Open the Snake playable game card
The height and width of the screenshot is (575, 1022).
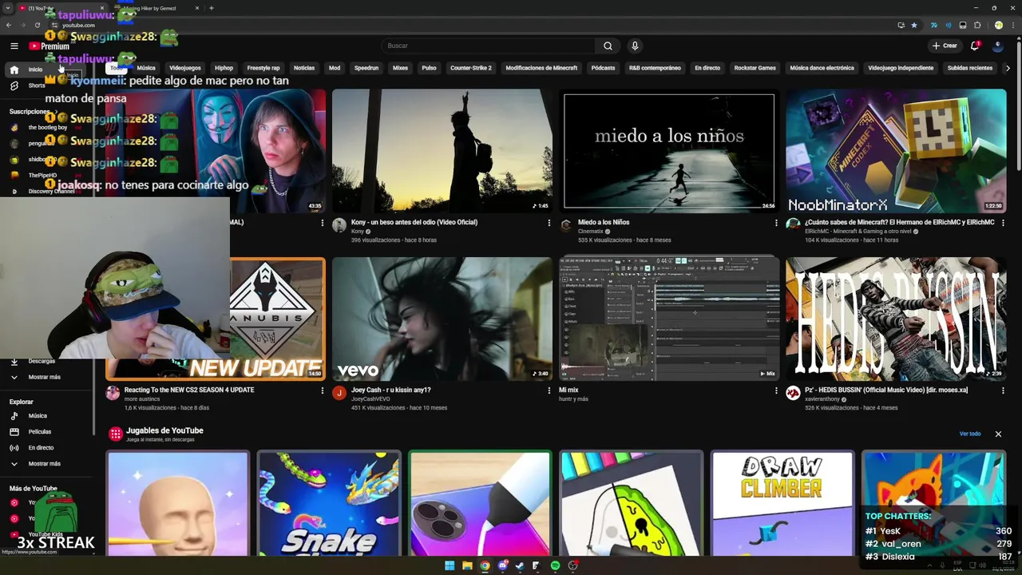point(329,504)
